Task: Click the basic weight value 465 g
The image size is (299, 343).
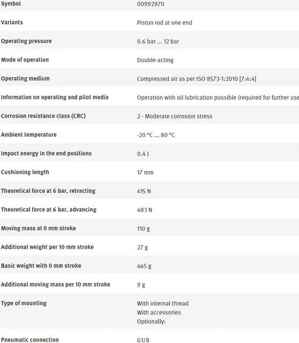Action: coord(144,266)
